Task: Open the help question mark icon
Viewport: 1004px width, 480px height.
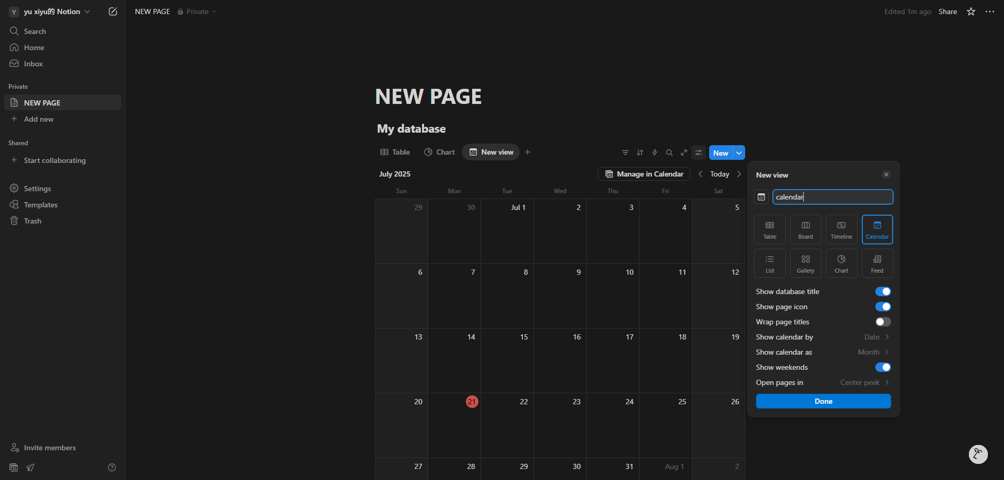Action: point(112,467)
